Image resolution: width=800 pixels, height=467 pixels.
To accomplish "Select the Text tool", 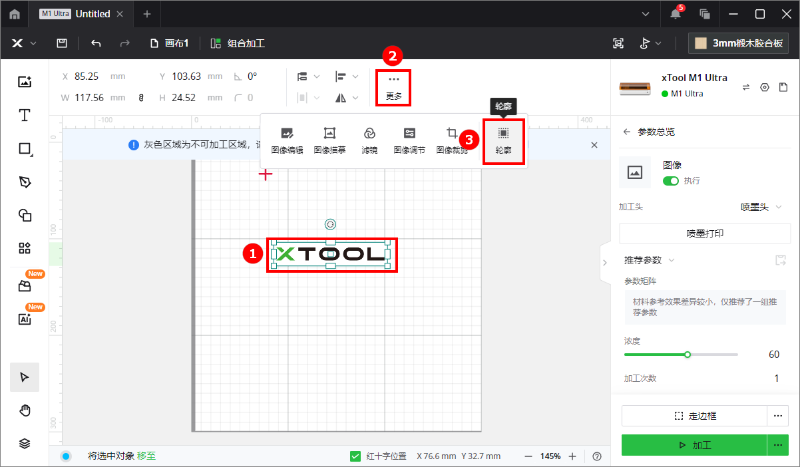I will click(x=25, y=115).
